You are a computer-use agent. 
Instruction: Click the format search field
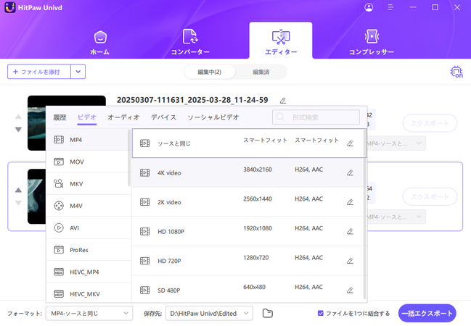316,117
